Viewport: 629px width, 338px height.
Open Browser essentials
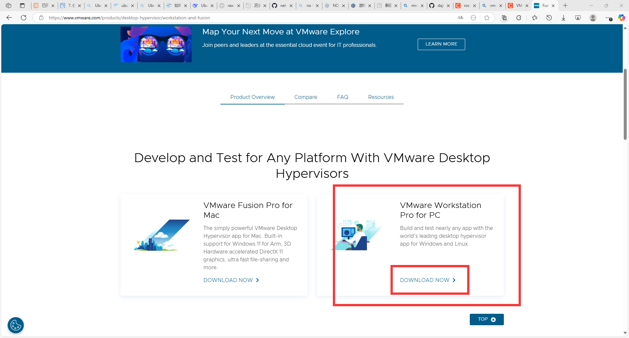point(609,18)
